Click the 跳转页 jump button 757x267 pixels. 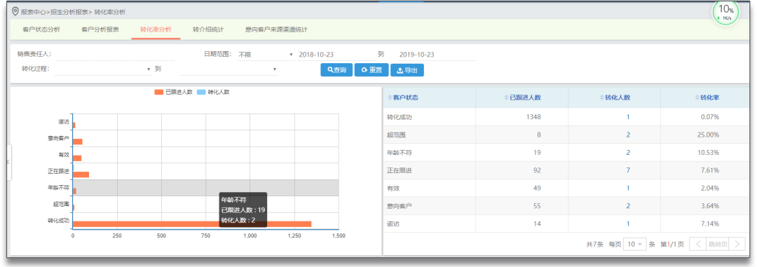tap(718, 245)
